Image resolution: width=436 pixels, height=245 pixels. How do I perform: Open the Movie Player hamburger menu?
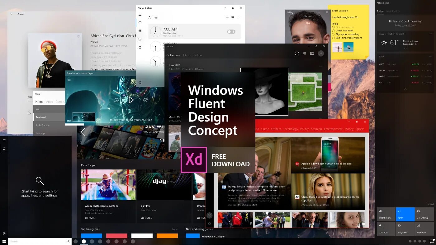point(69,80)
